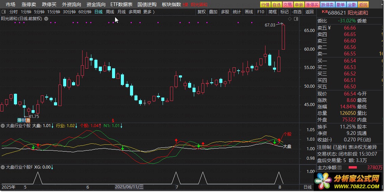Click the 返回 button in chart toolbar
Image resolution: width=385 pixels, height=192 pixels.
[x=309, y=12]
